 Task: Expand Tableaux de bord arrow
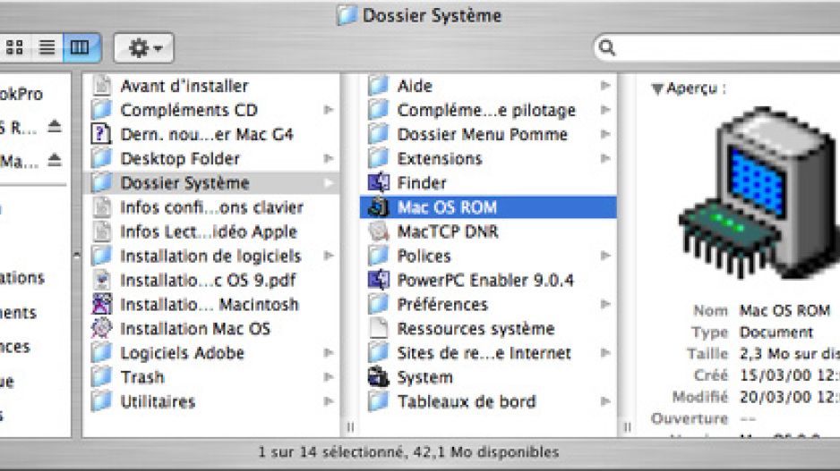pos(605,401)
